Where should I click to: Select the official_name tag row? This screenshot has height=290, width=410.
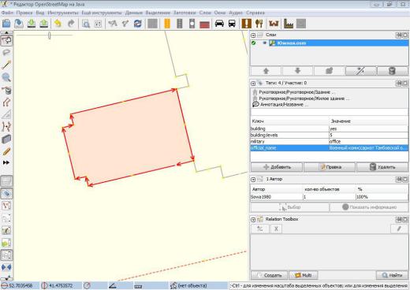coord(330,148)
